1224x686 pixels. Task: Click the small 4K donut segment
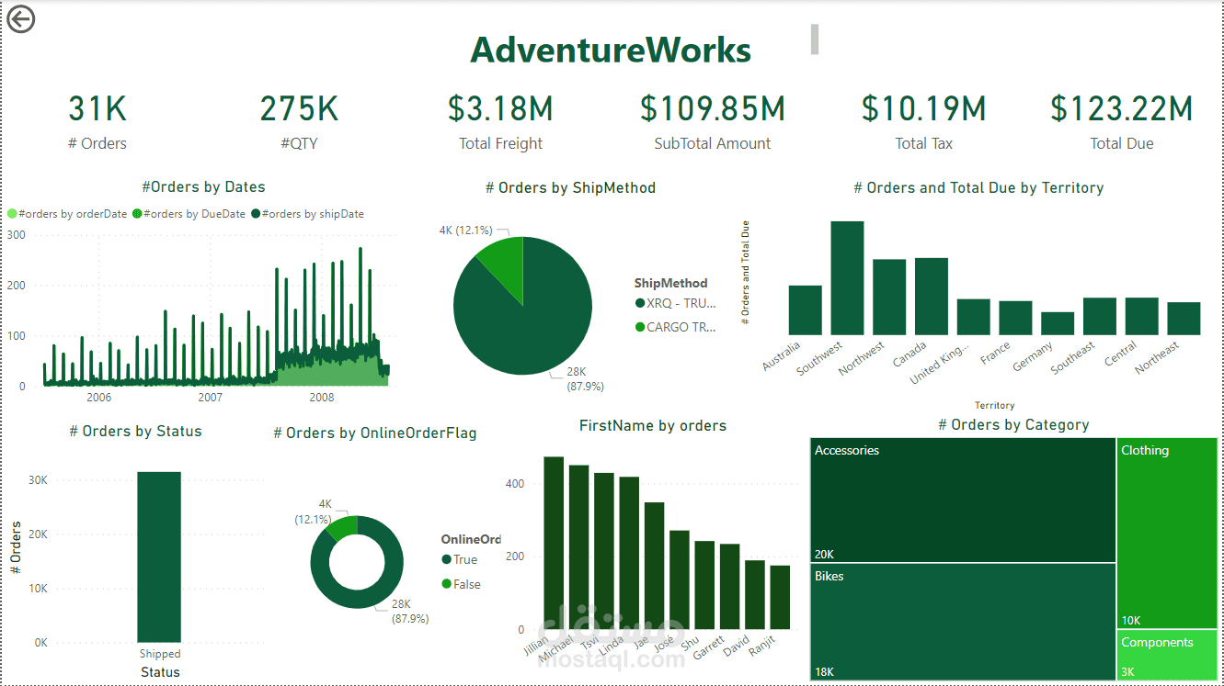click(343, 527)
